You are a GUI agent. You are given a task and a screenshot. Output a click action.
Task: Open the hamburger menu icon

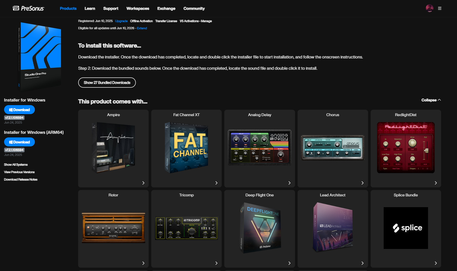(x=440, y=8)
